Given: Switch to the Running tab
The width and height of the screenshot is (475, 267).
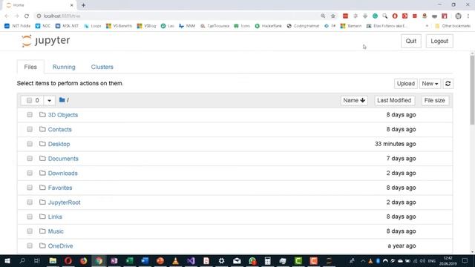Looking at the screenshot, I should point(64,67).
